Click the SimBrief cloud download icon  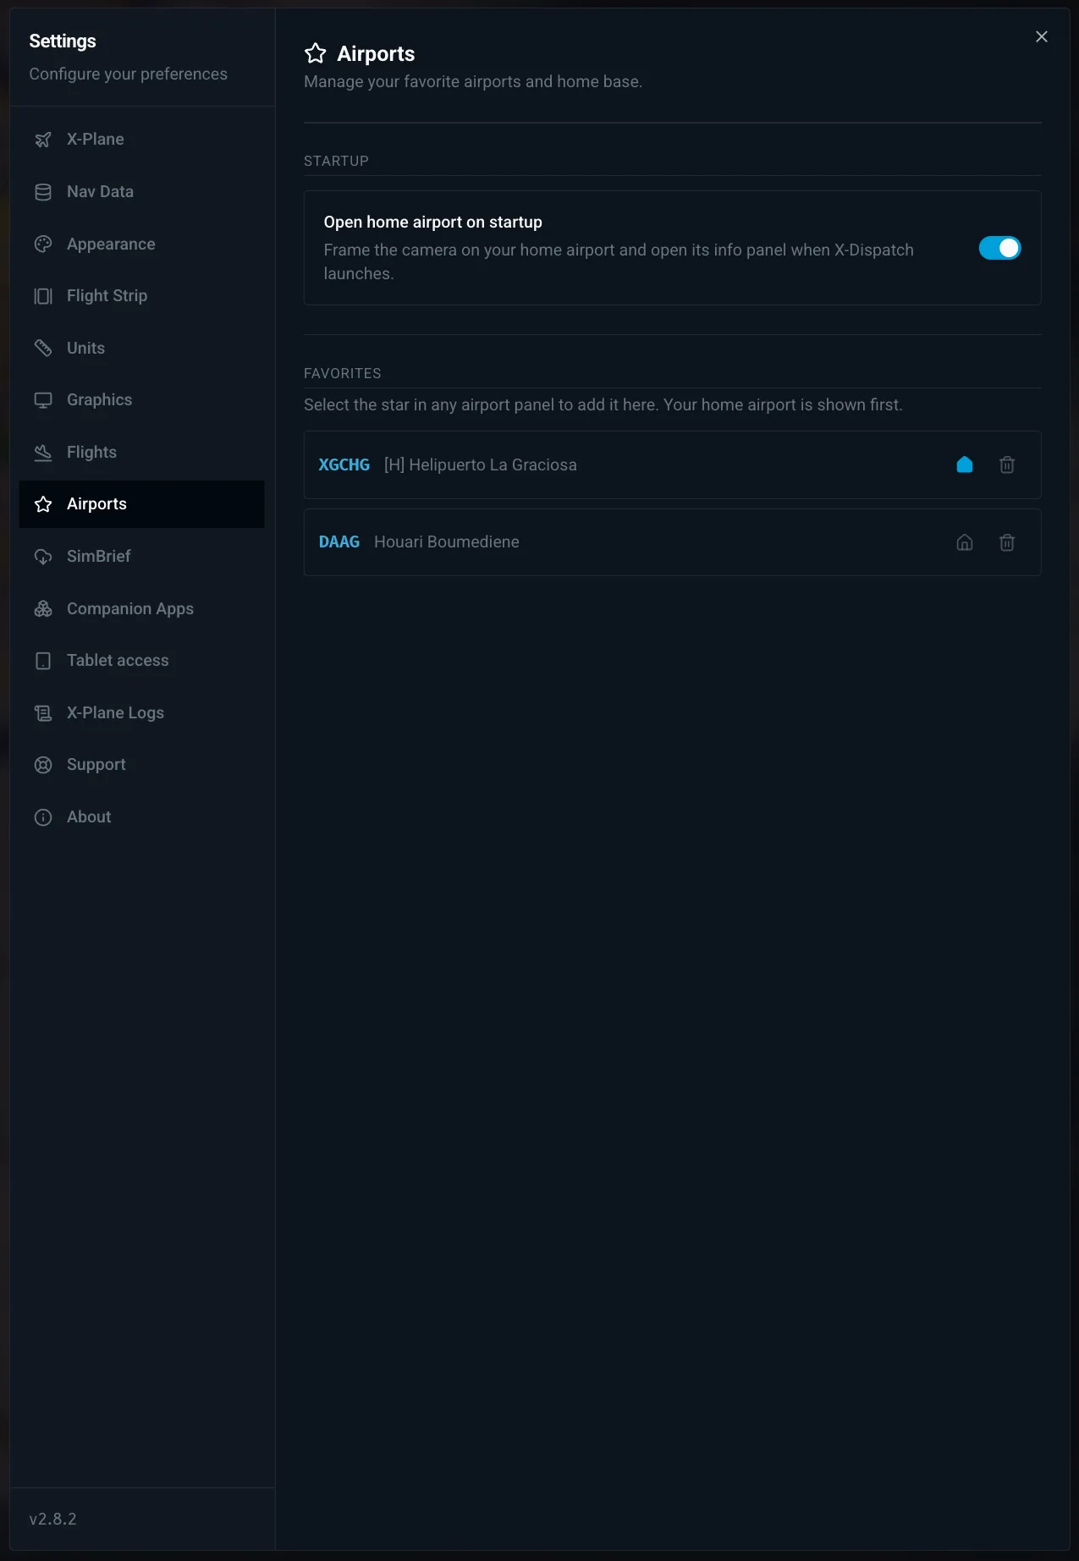pos(43,557)
